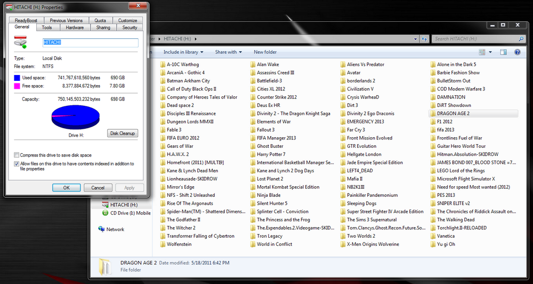Select the Microsoft Flight Simulator X folder
The image size is (533, 284).
coord(463,179)
